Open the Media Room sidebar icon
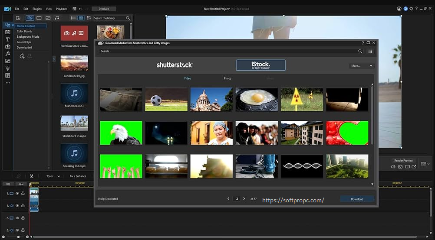 [x=8, y=25]
